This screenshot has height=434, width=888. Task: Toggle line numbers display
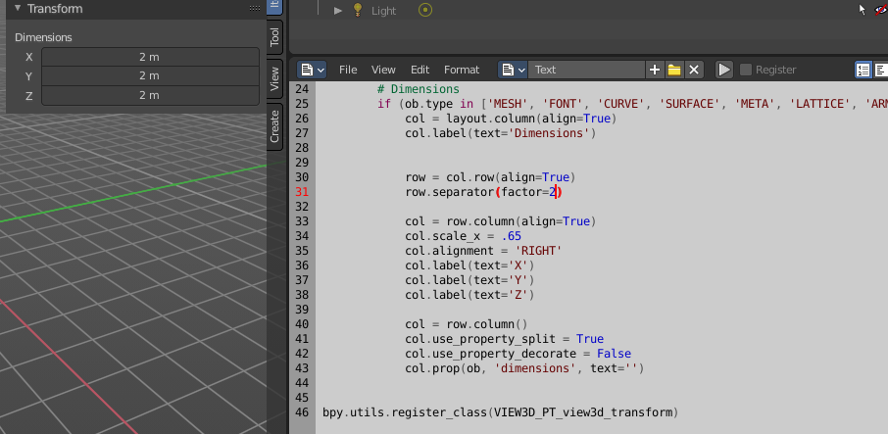point(863,70)
